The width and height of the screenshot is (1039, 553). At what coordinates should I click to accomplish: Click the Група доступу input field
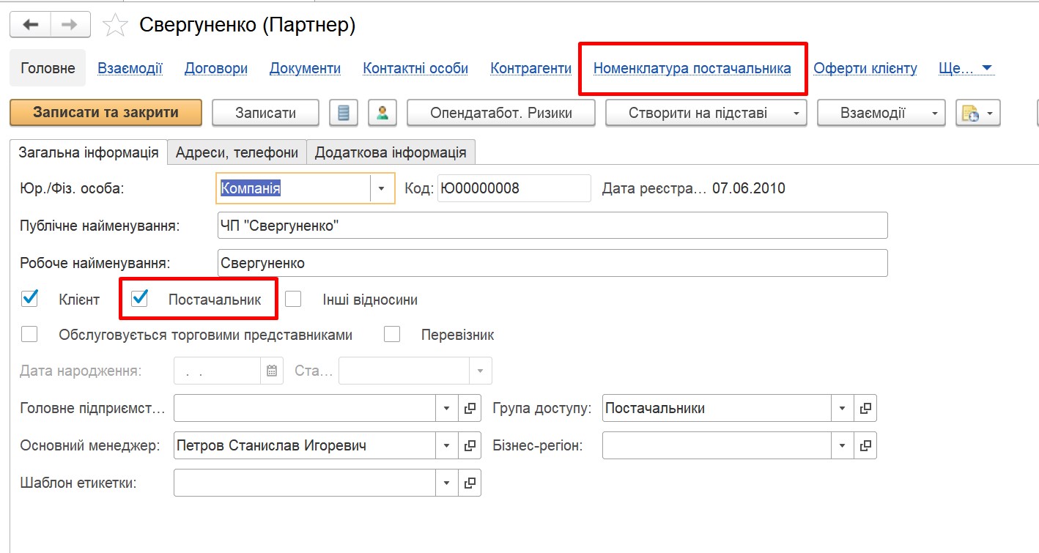(717, 408)
